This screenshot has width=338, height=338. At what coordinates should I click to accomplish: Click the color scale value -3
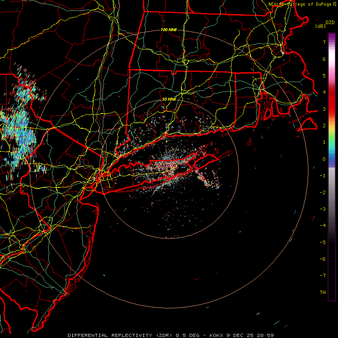pos(323,209)
